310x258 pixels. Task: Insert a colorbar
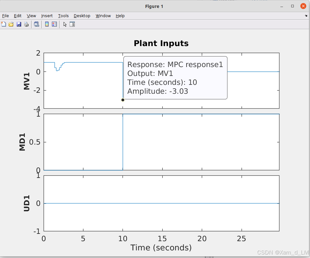coord(46,24)
